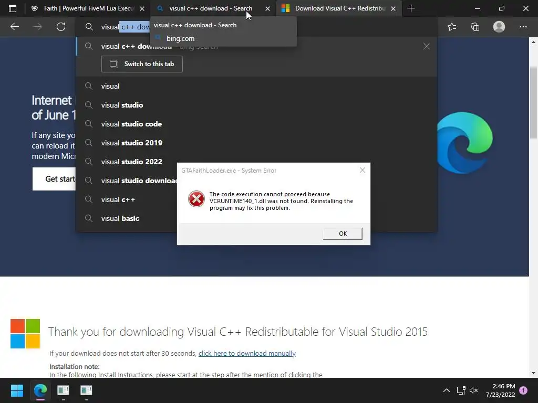Viewport: 538px width, 403px height.
Task: Switch to the visual c++ download Search tab
Action: (213, 8)
